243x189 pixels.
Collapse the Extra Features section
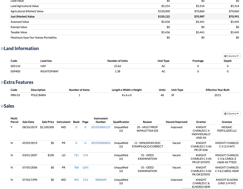click(2, 82)
